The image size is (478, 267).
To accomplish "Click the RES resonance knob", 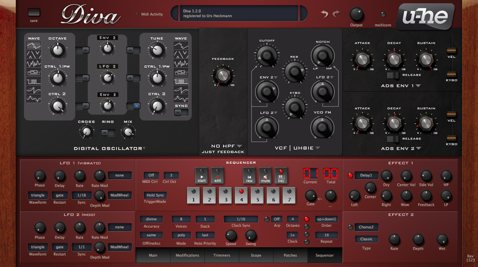I will 294,72.
